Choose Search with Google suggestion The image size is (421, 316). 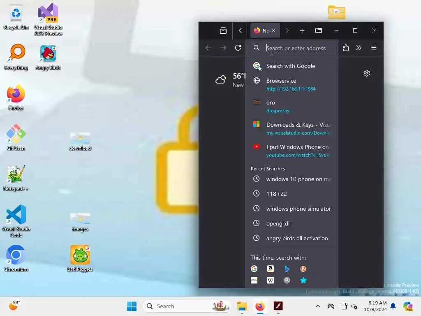pyautogui.click(x=291, y=66)
